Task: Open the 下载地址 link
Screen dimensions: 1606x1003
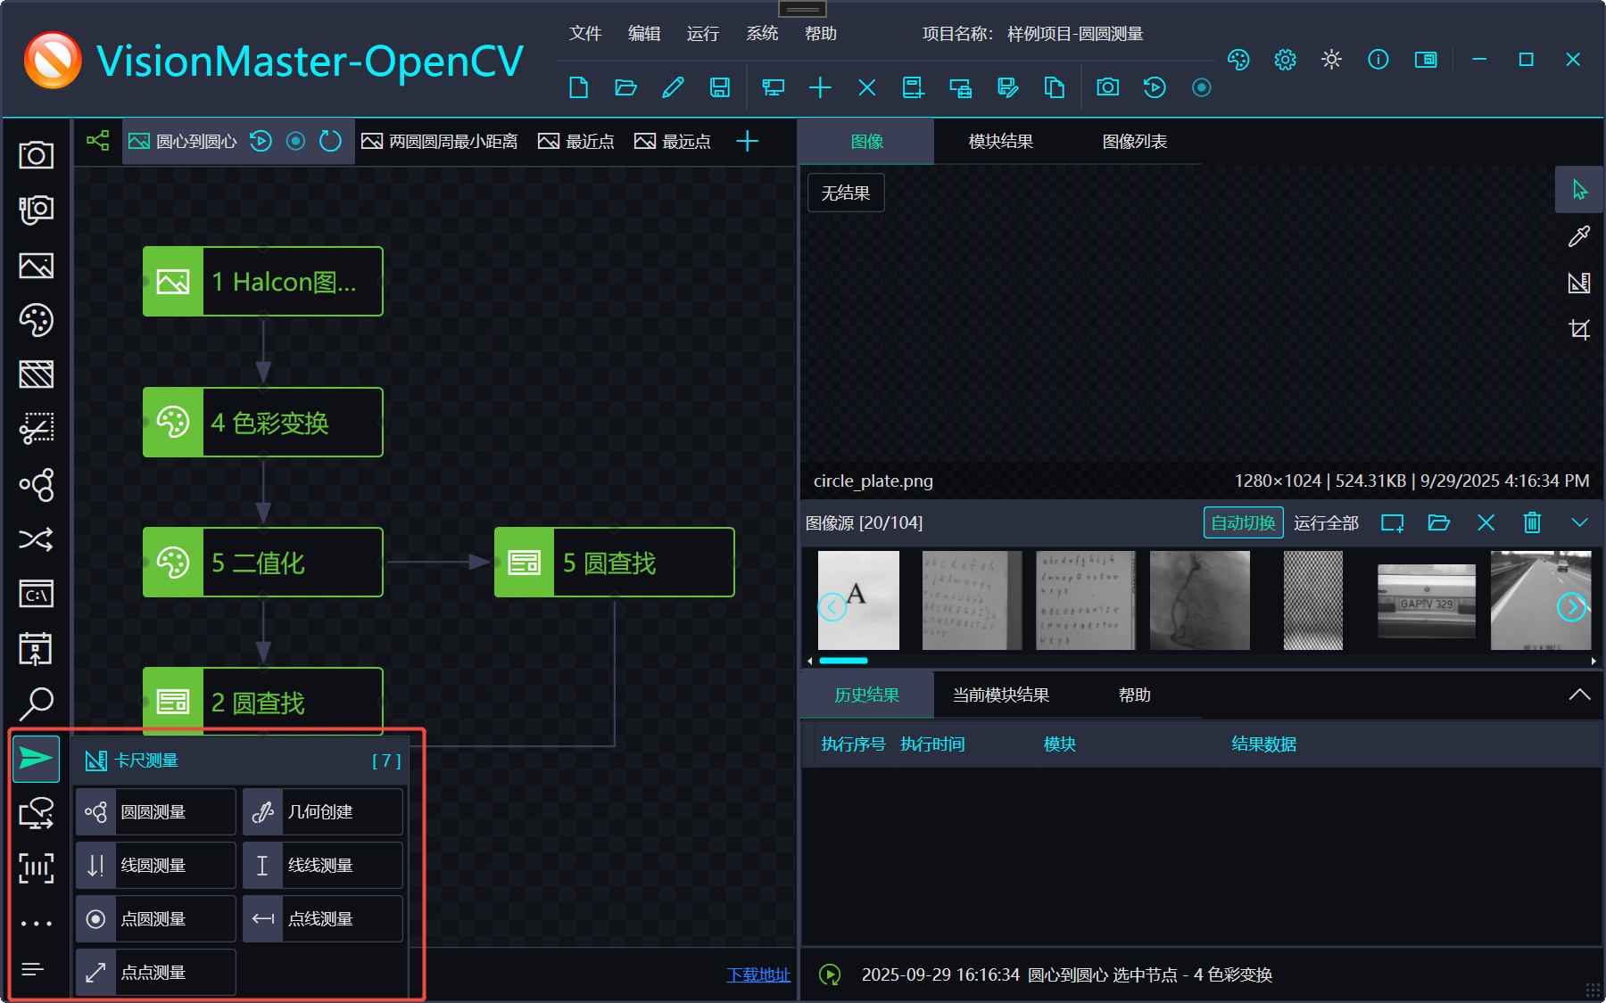Action: point(758,974)
